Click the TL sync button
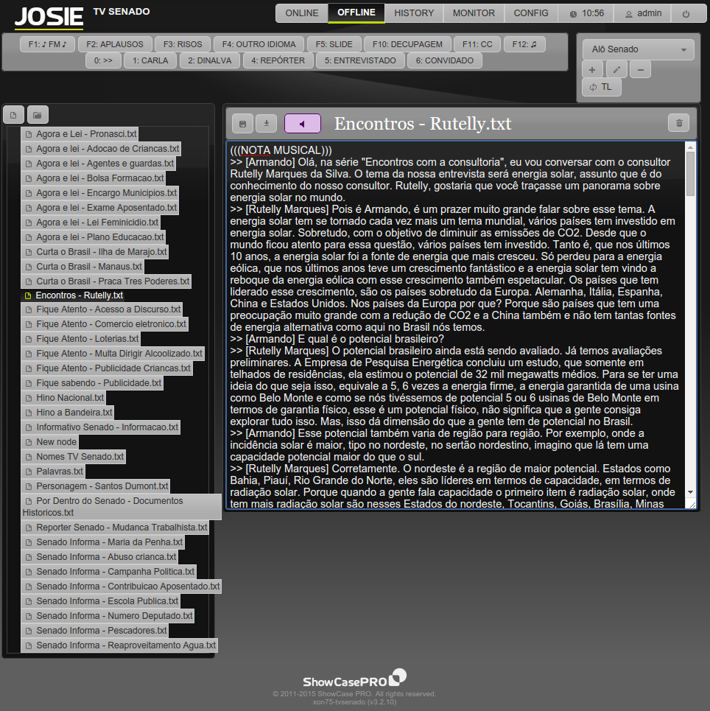The image size is (710, 711). pyautogui.click(x=602, y=87)
